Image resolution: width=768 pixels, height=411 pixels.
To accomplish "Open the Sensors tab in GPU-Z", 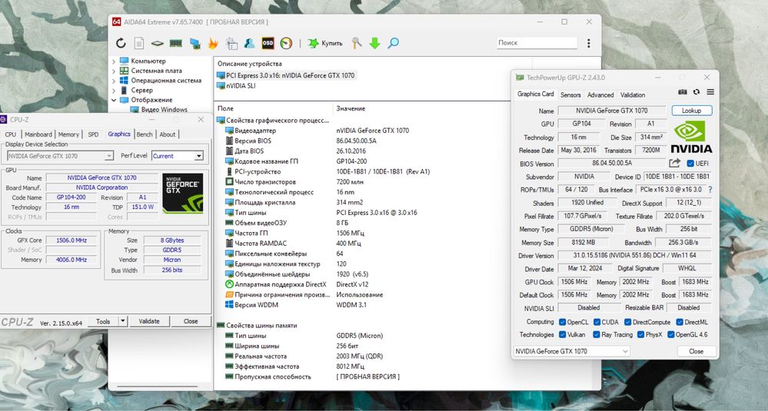I will [570, 95].
